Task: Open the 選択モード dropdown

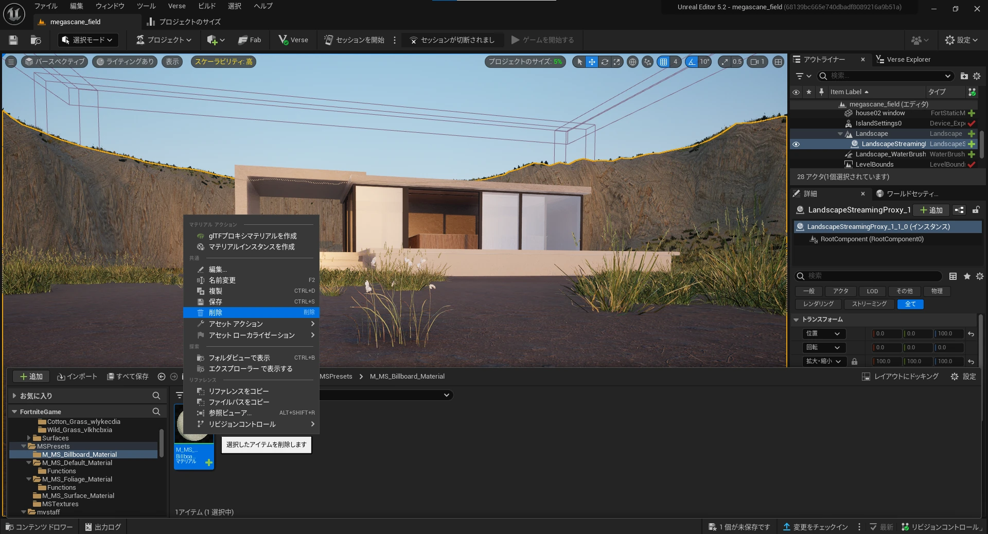Action: 87,40
